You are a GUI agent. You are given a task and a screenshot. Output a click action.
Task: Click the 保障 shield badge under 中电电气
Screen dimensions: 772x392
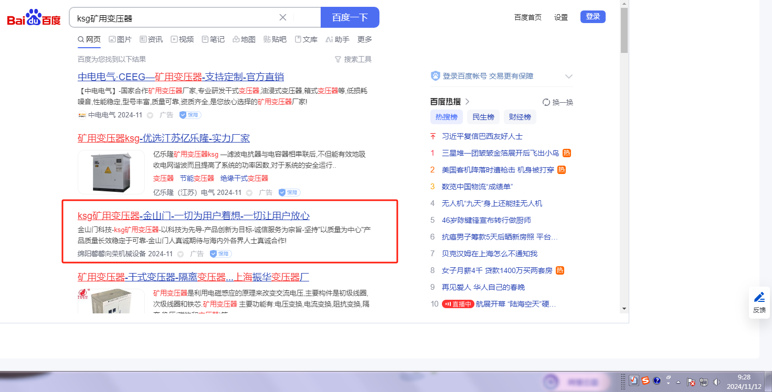coord(190,115)
